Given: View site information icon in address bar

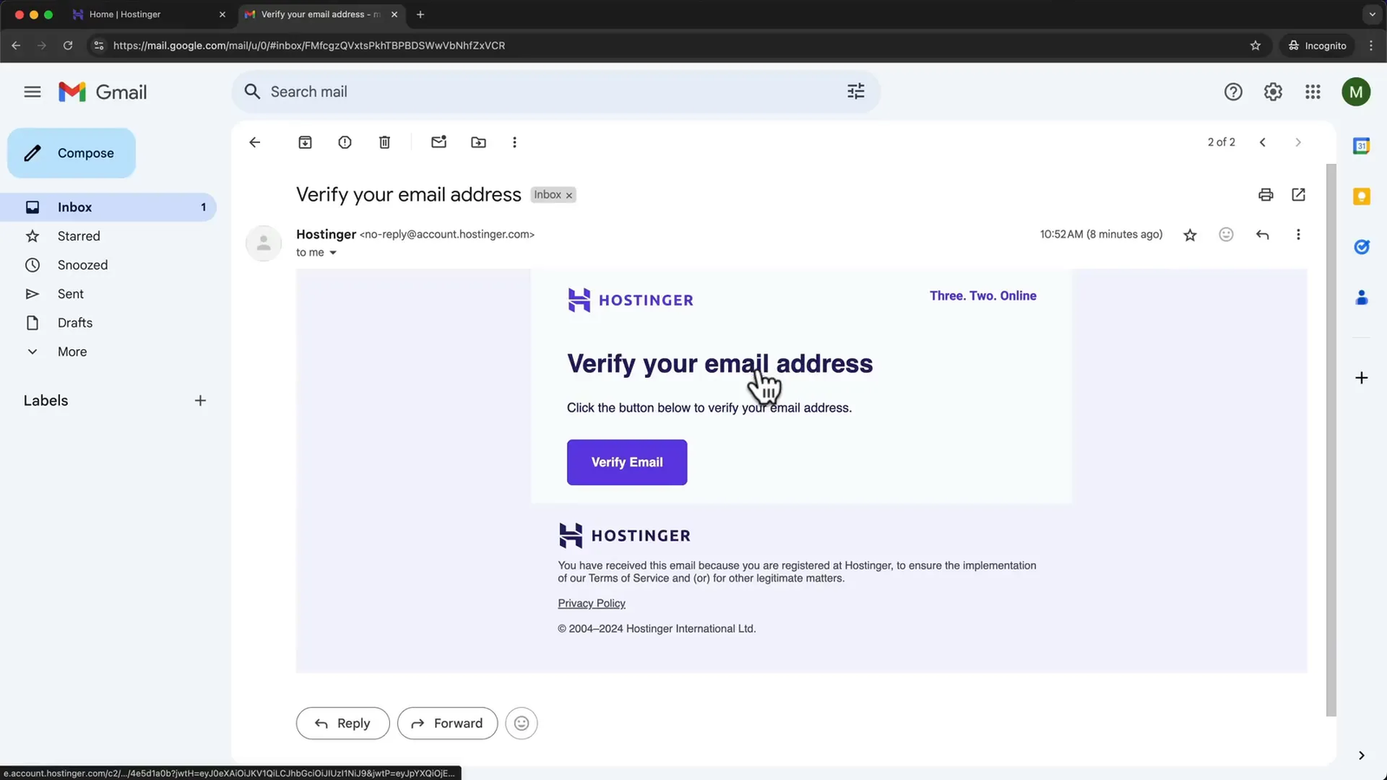Looking at the screenshot, I should point(99,46).
